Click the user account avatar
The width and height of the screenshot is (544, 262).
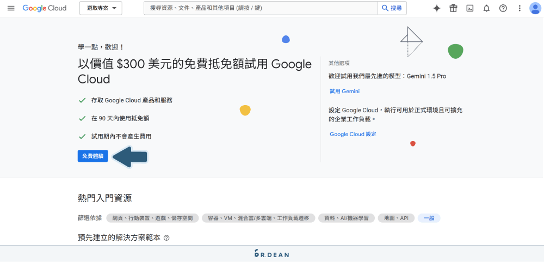pos(535,8)
